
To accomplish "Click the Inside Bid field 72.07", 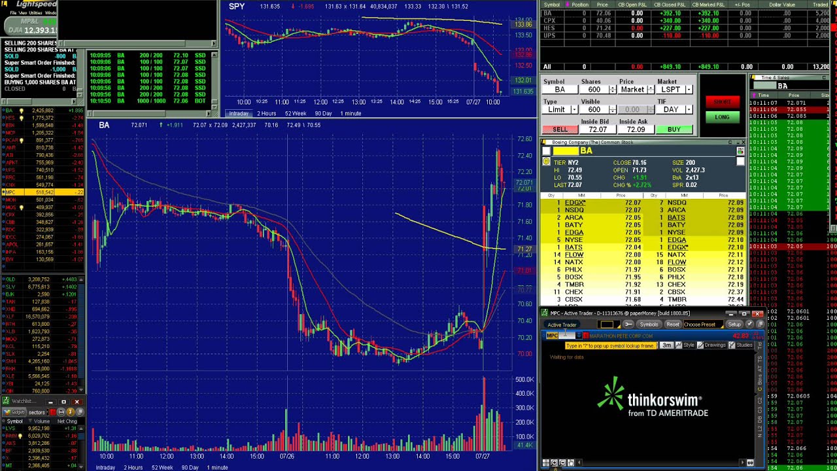I will [x=598, y=130].
